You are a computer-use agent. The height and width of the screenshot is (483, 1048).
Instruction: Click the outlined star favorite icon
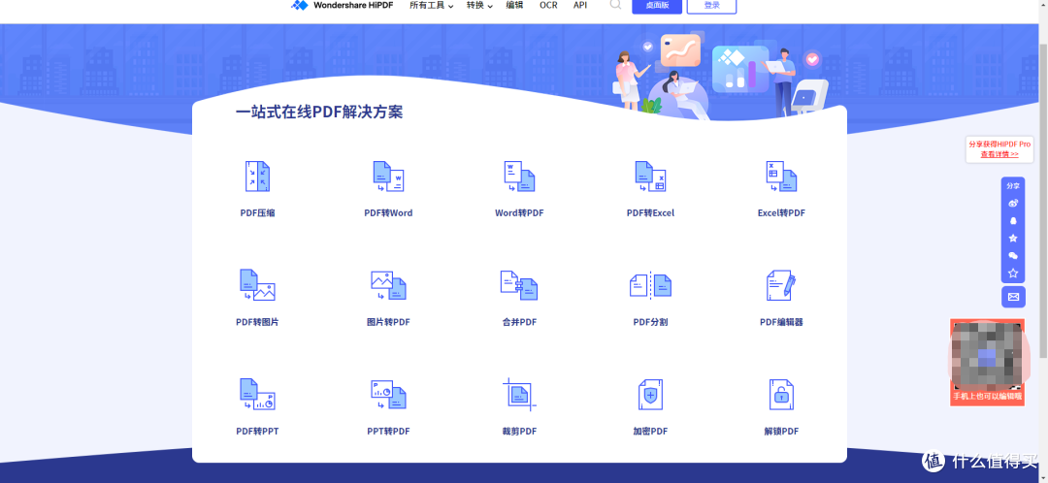coord(1012,273)
